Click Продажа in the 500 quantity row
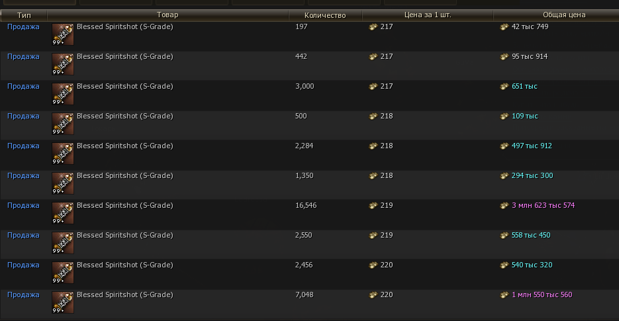This screenshot has height=321, width=619. tap(23, 116)
